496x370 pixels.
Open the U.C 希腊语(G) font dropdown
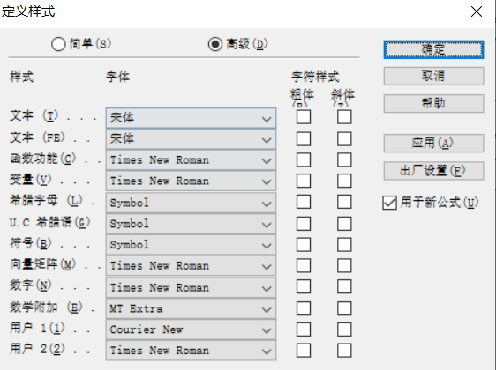[x=191, y=224]
